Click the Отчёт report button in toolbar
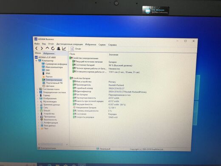This screenshot has width=221, height=166. point(76,49)
